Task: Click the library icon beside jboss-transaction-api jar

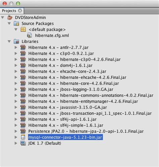Action: click(23, 113)
